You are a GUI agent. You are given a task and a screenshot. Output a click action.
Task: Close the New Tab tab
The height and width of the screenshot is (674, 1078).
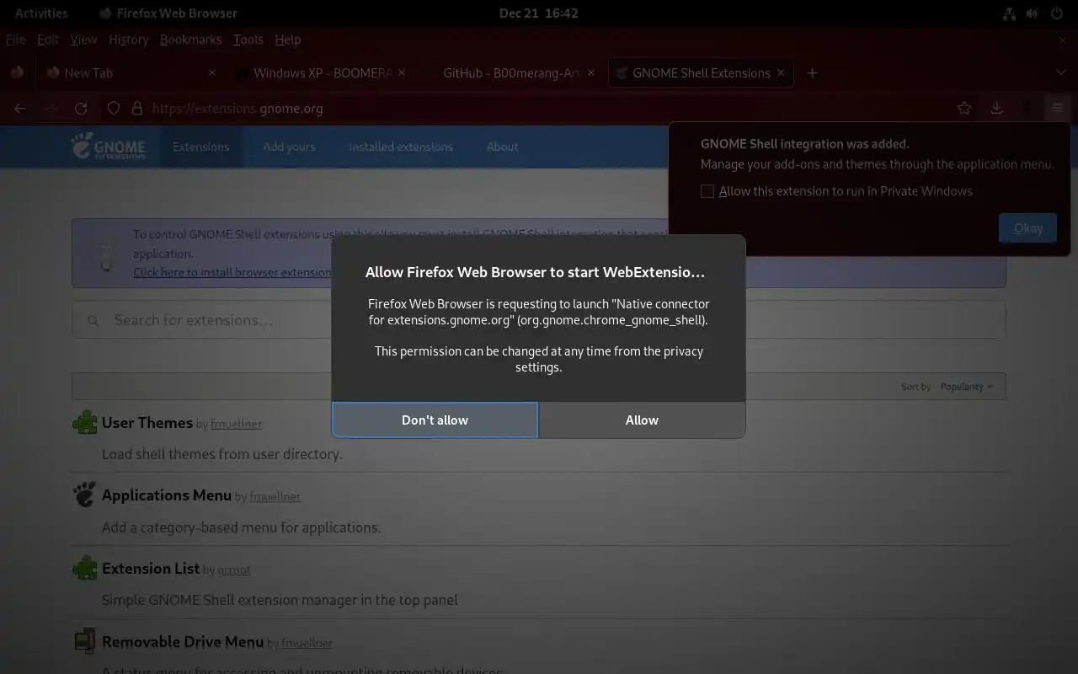[212, 73]
